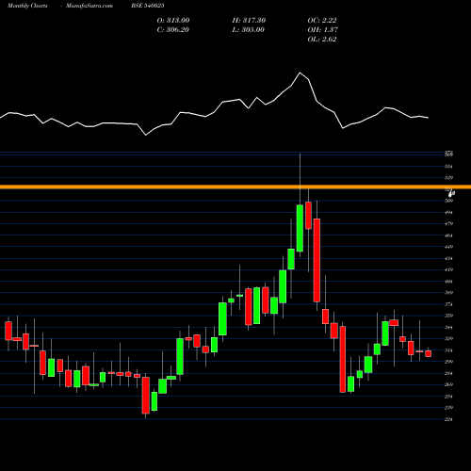
Task: Click the '329' price axis label
Action: (448, 339)
